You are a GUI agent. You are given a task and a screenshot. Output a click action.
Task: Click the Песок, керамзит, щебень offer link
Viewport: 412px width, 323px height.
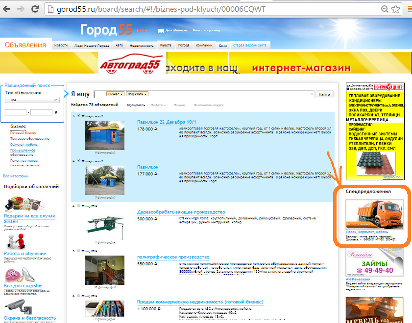pos(367,232)
